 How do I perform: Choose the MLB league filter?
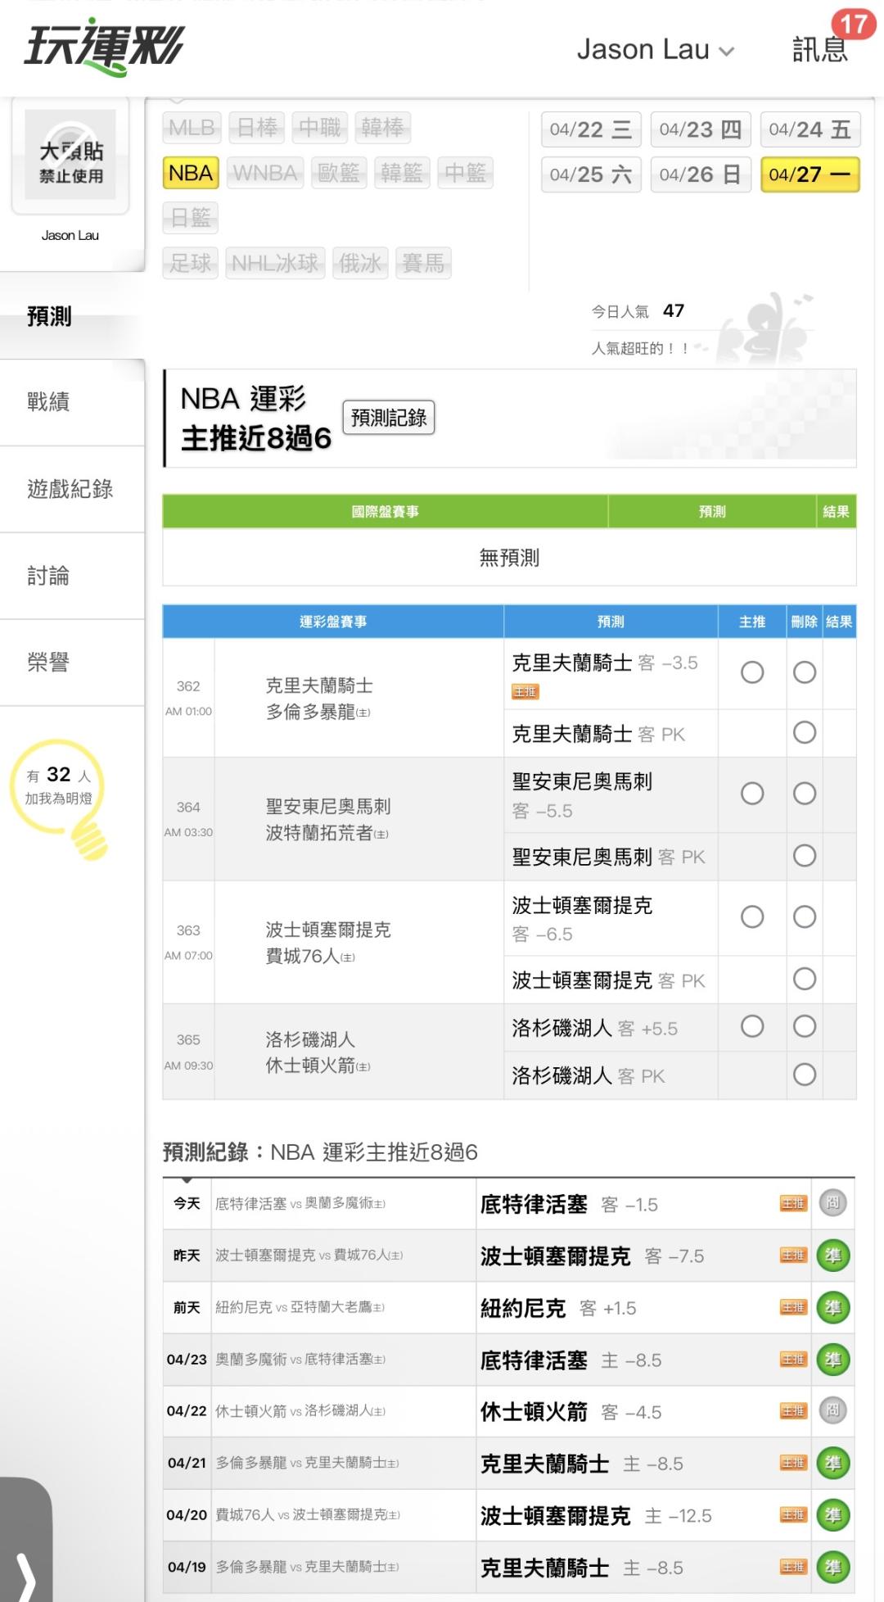(191, 128)
